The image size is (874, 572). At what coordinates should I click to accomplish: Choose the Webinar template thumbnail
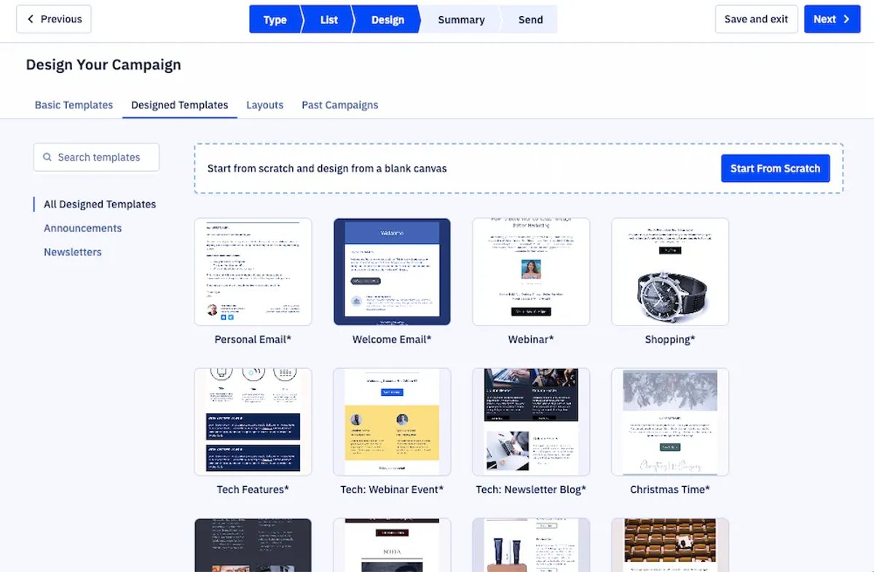click(x=531, y=271)
